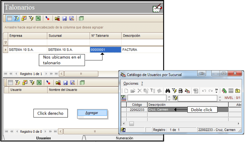245x142 pixels.
Task: Click the delete X icon in catalog toolbar
Action: point(139,91)
